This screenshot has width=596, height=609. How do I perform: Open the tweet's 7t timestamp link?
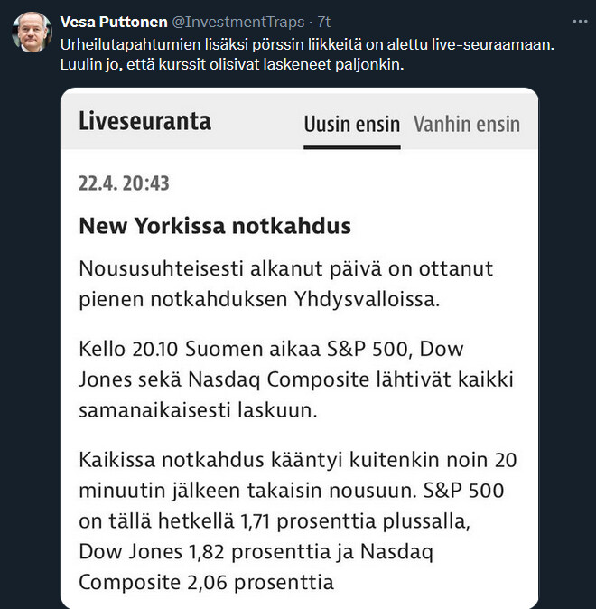point(324,22)
